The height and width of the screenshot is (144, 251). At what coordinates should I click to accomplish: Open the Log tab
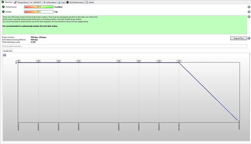tap(61, 3)
